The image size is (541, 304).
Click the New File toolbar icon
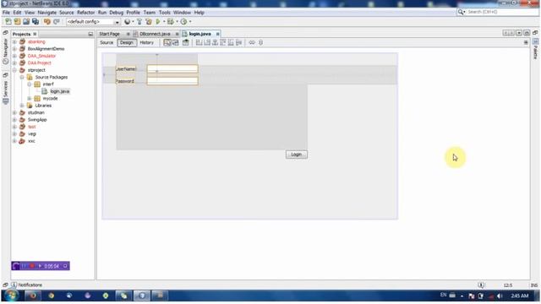click(8, 21)
